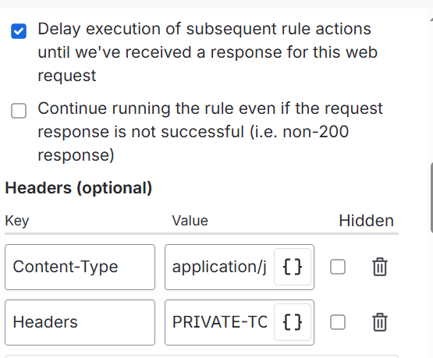Click the Hidden column header
Image resolution: width=433 pixels, height=358 pixels.
point(366,221)
